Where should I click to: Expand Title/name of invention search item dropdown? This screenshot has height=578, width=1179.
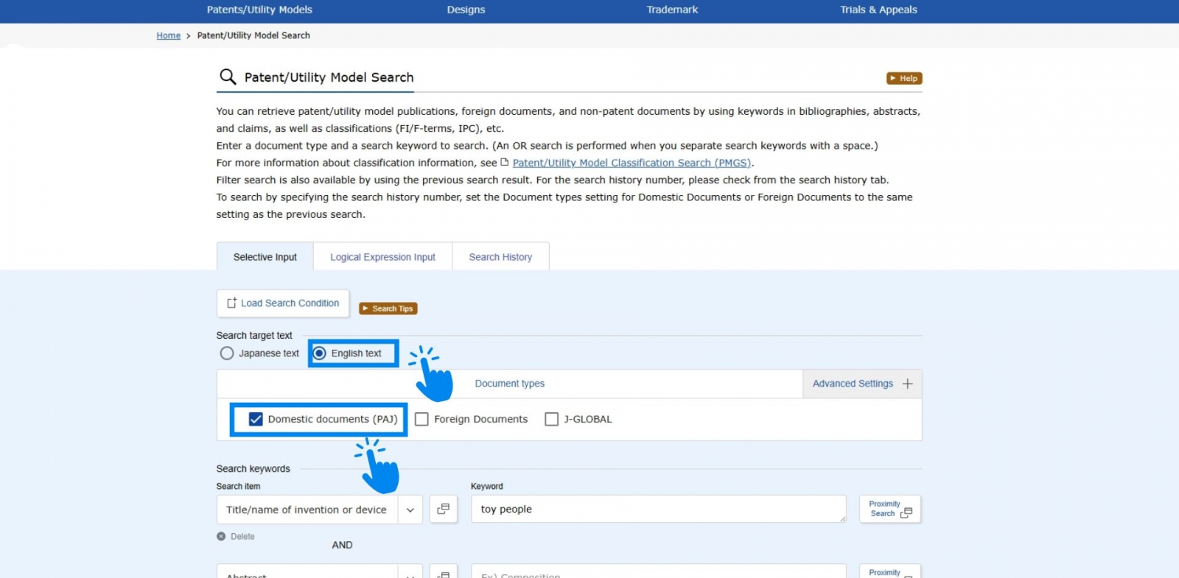coord(410,510)
